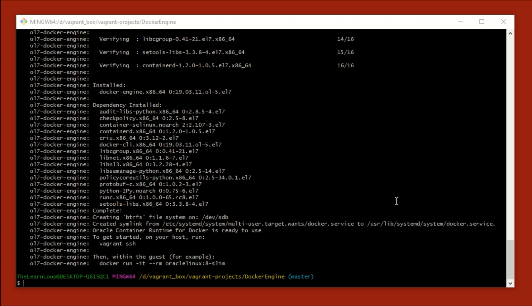
Task: Click 'Creating 'btrfs' file system on: /dev/sdb' line
Action: tap(160, 217)
